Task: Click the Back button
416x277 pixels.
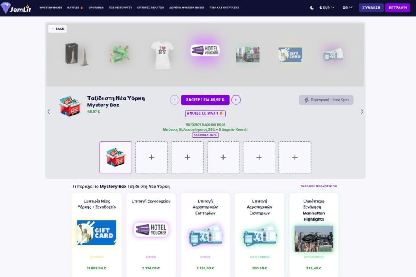Action: [58, 28]
